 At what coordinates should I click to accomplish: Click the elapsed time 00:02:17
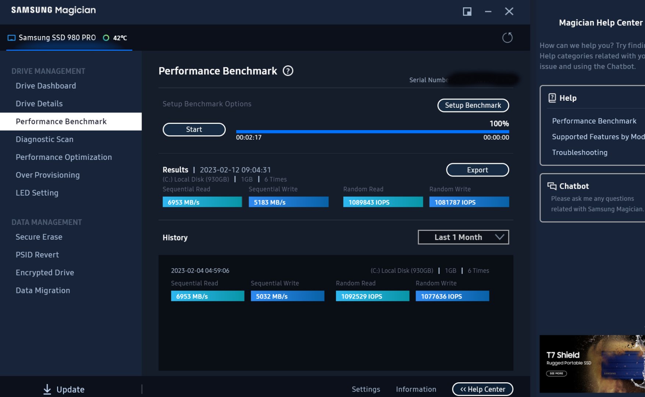click(249, 137)
